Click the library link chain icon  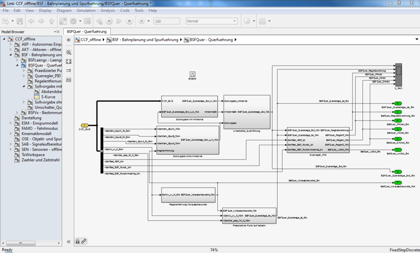(x=84, y=241)
